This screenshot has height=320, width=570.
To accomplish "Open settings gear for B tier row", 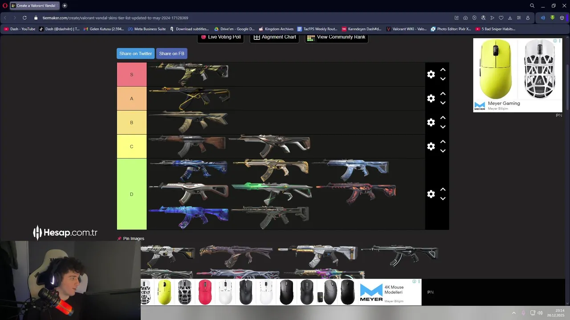I will click(431, 122).
